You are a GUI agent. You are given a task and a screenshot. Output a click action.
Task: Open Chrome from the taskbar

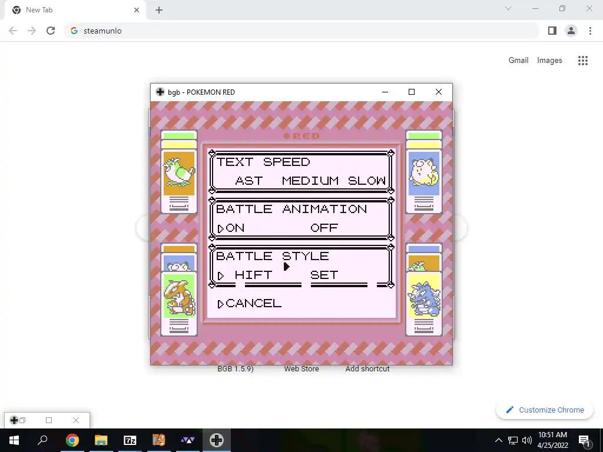72,440
